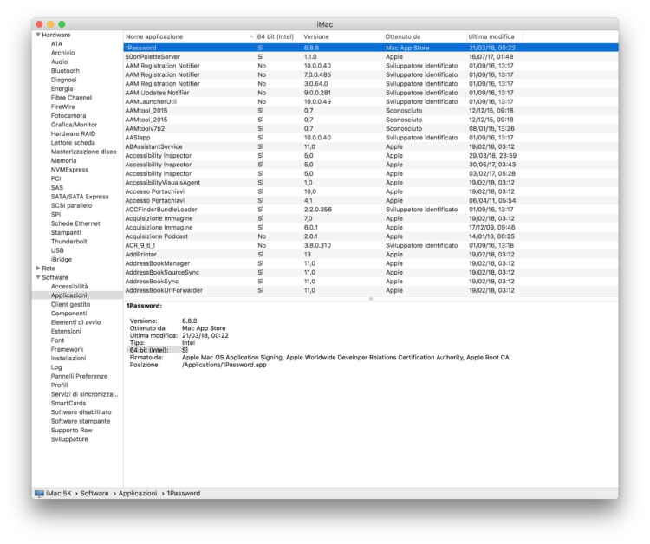Select Archivio in the sidebar
The image size is (650, 544).
click(63, 53)
